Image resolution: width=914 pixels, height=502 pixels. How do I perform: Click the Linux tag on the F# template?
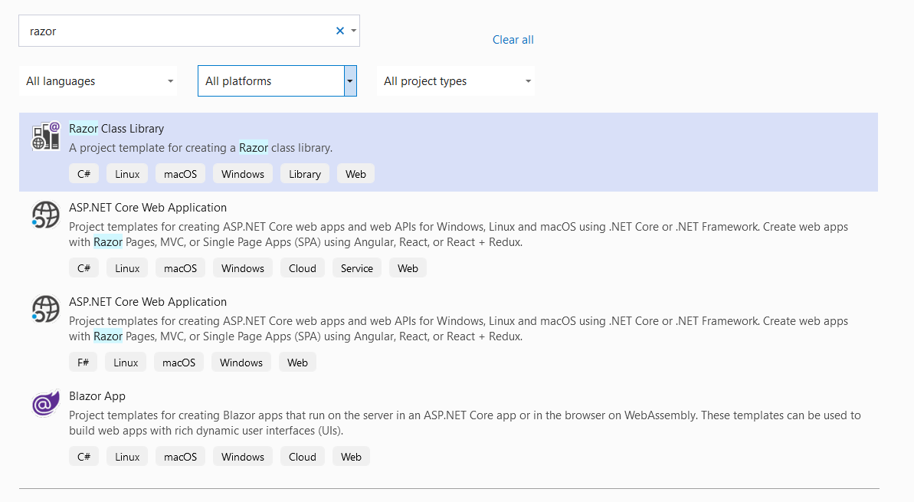[126, 363]
